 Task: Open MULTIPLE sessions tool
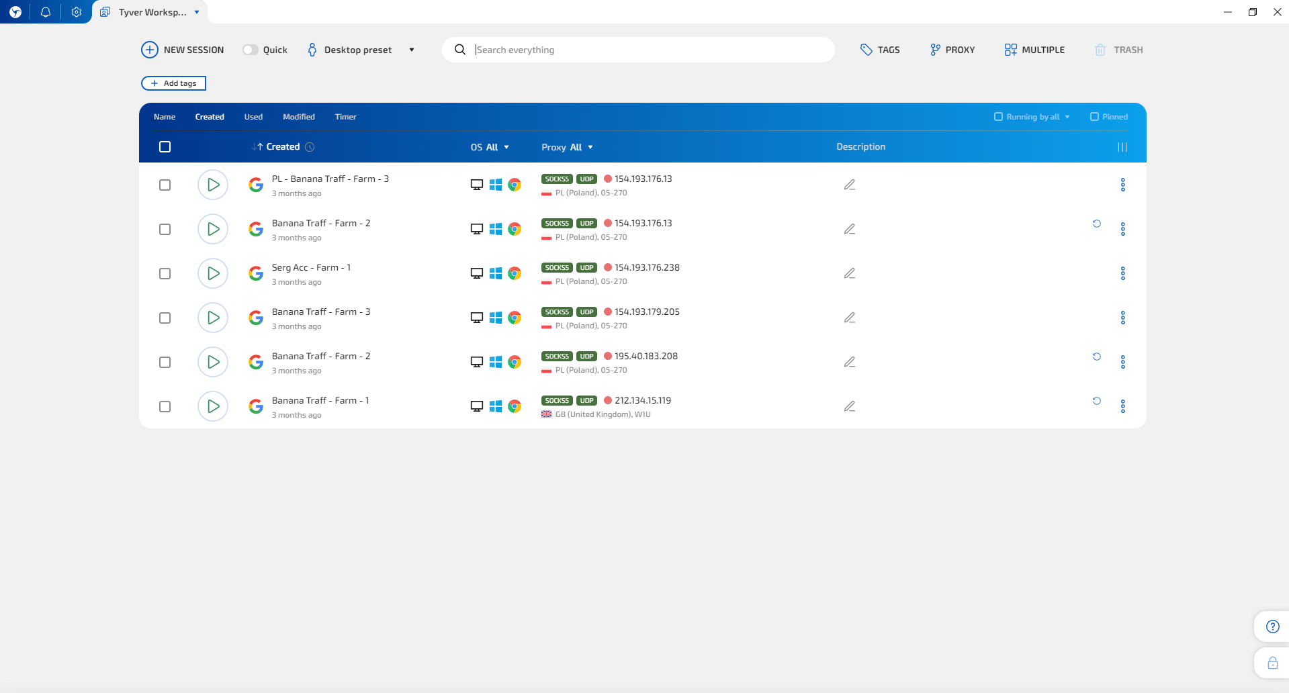(1034, 50)
